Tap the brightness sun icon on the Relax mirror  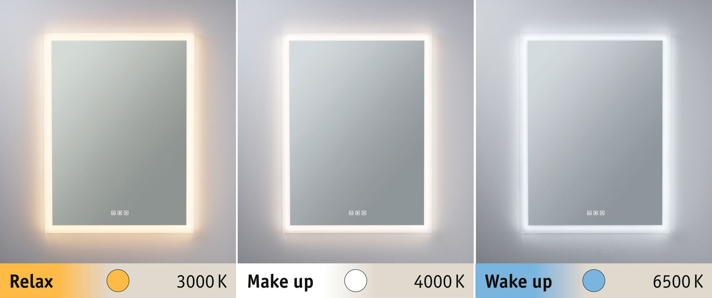coord(120,213)
